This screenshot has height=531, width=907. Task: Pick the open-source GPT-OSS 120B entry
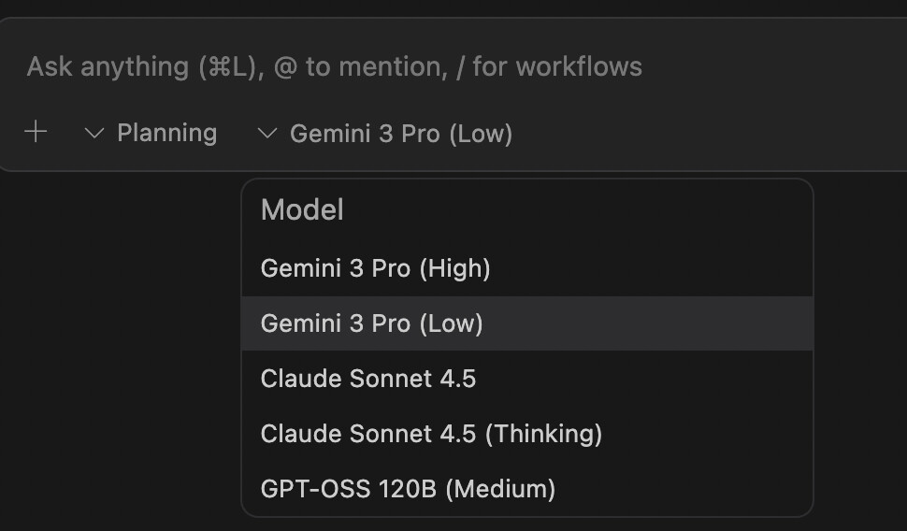(527, 489)
